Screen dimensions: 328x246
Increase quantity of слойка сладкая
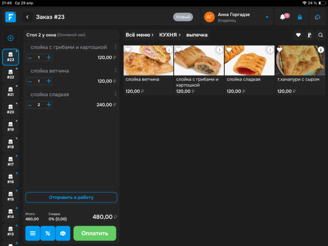point(49,105)
